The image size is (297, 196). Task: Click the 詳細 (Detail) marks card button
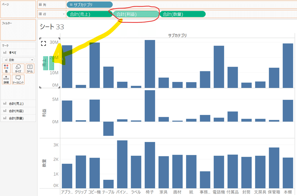pos(6,80)
